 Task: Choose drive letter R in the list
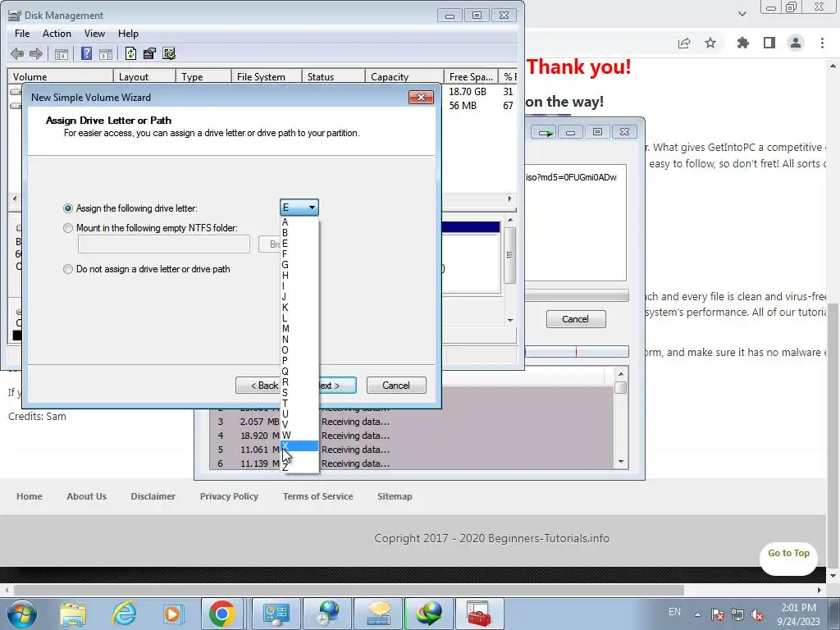(x=299, y=382)
